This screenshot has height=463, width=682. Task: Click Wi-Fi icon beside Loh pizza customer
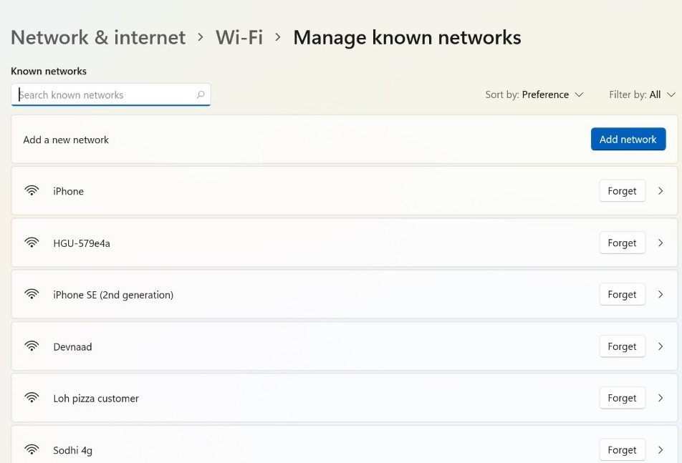[32, 398]
